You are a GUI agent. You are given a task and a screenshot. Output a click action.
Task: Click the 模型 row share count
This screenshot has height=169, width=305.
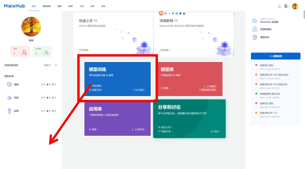43,84
